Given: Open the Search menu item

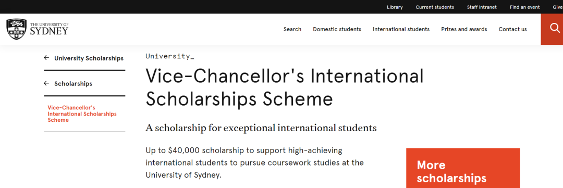Looking at the screenshot, I should coord(292,29).
